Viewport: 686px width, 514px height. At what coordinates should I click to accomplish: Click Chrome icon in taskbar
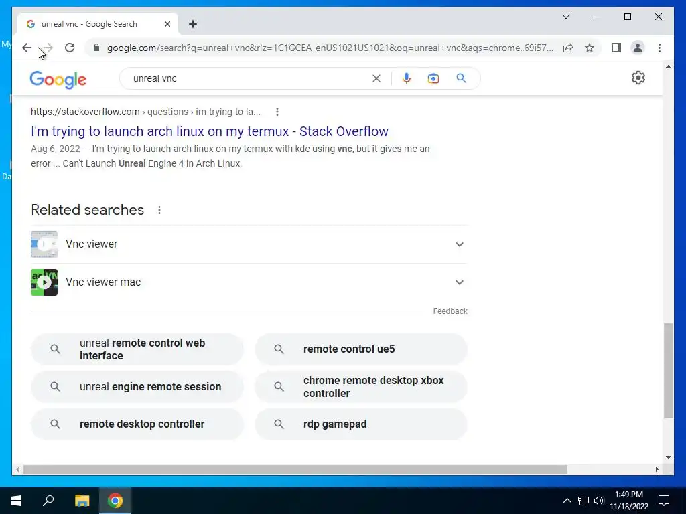pos(115,501)
